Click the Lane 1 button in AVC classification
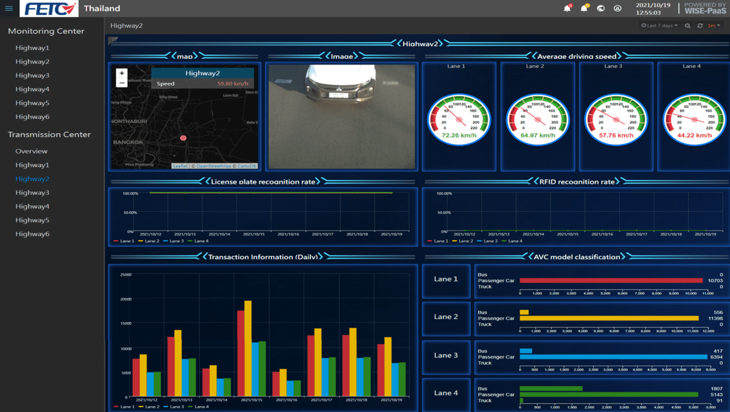This screenshot has height=412, width=730. pyautogui.click(x=446, y=279)
